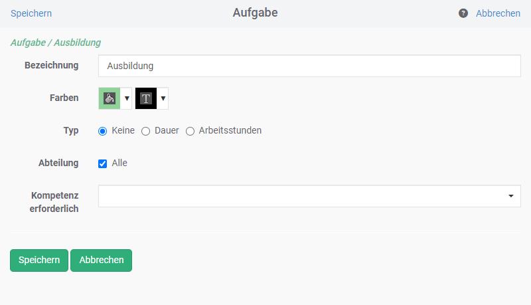The image size is (531, 305).
Task: Click the Alle checkbox label text
Action: coord(119,163)
